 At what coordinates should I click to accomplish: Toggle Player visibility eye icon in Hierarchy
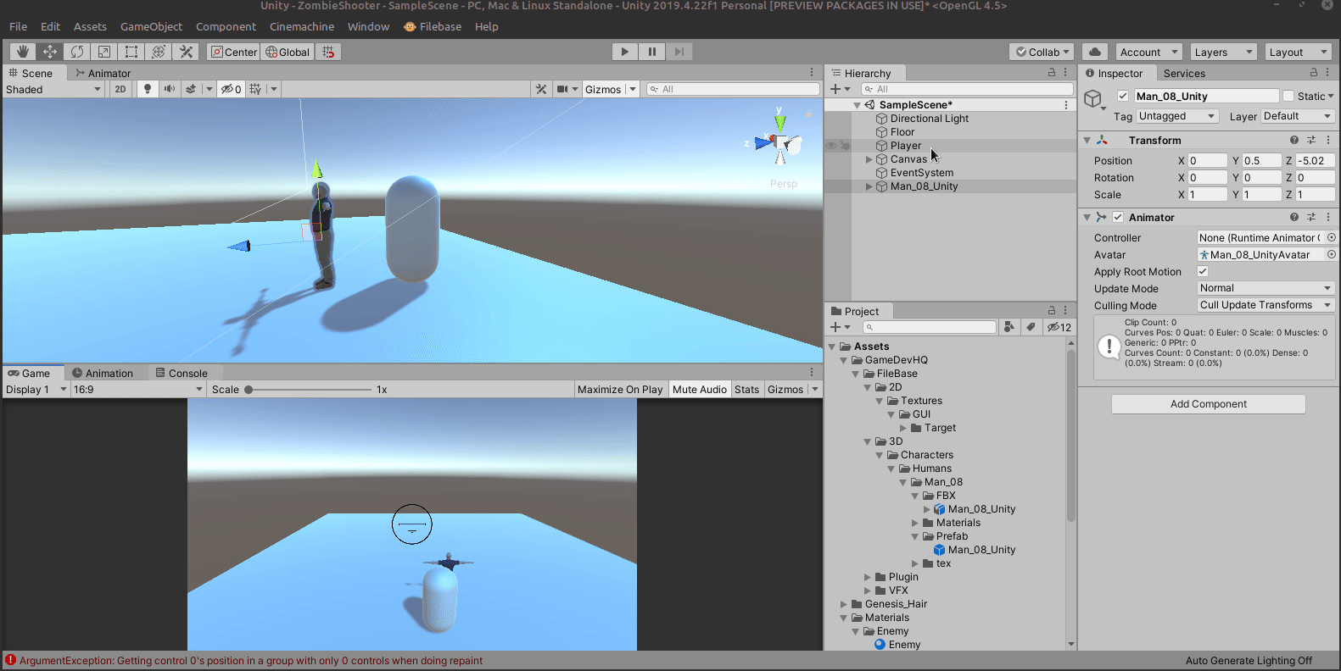[x=831, y=146]
